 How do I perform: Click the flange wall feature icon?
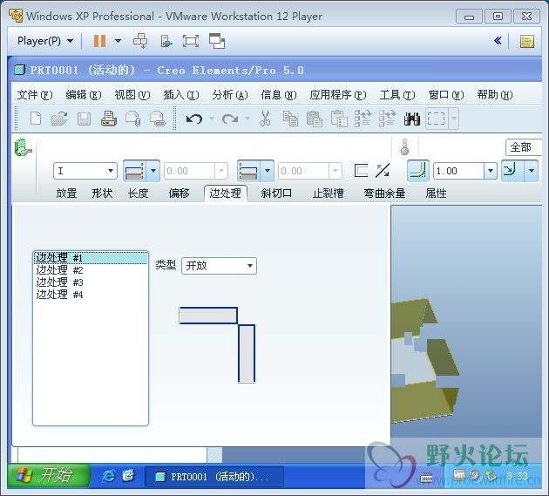(24, 147)
